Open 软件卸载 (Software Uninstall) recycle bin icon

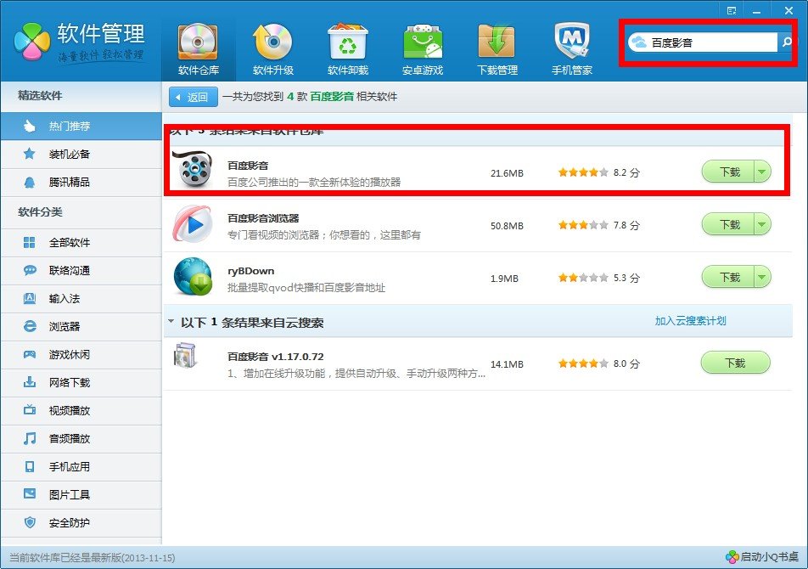click(347, 40)
